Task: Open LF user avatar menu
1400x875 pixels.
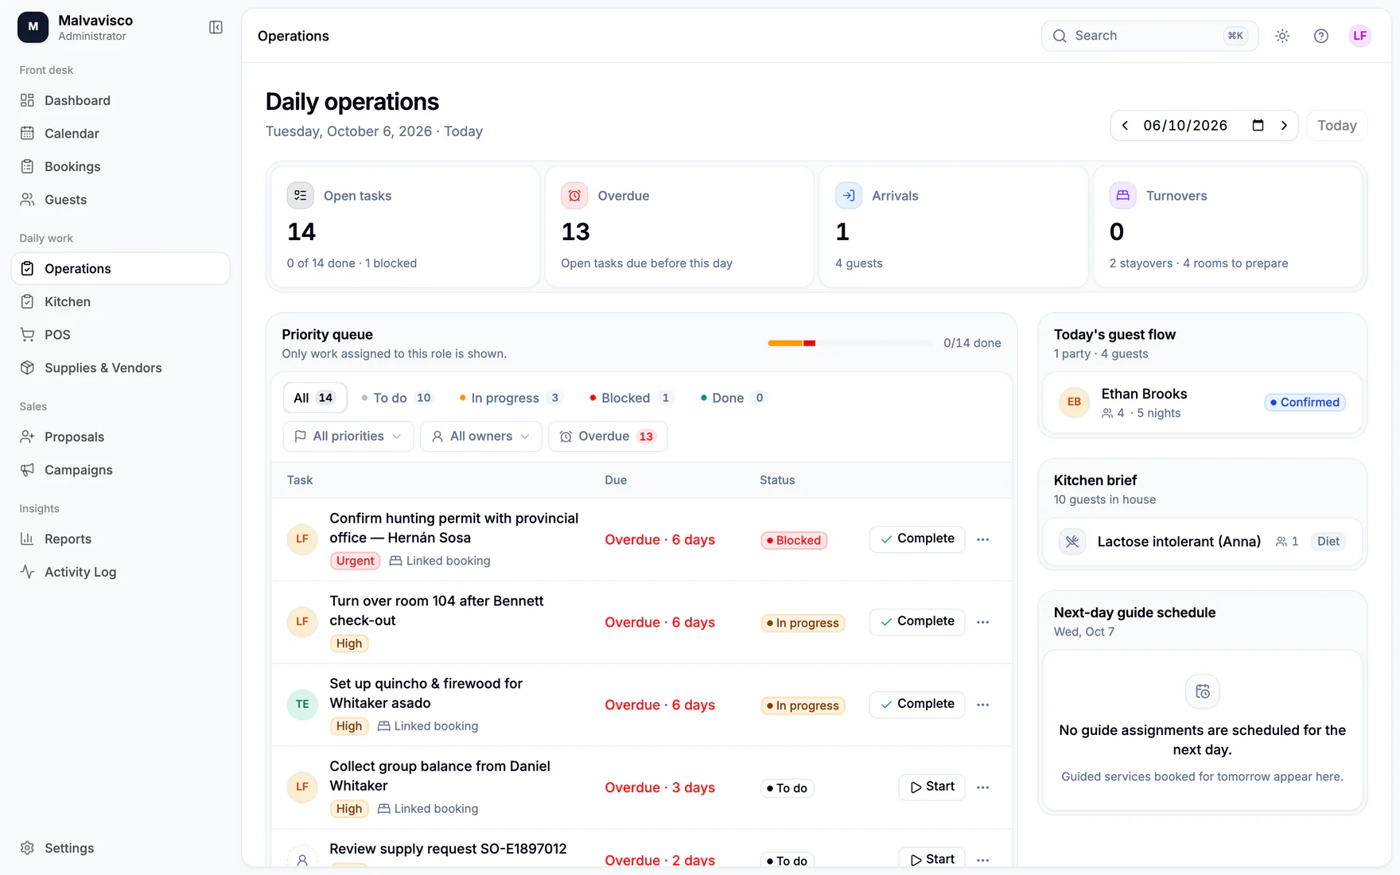Action: [1360, 36]
